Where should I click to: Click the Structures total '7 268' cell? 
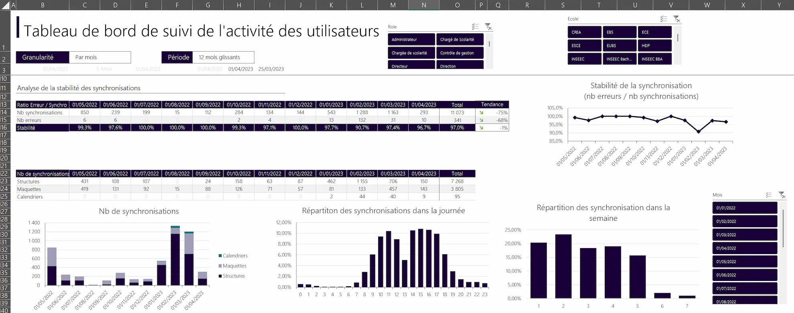point(457,181)
